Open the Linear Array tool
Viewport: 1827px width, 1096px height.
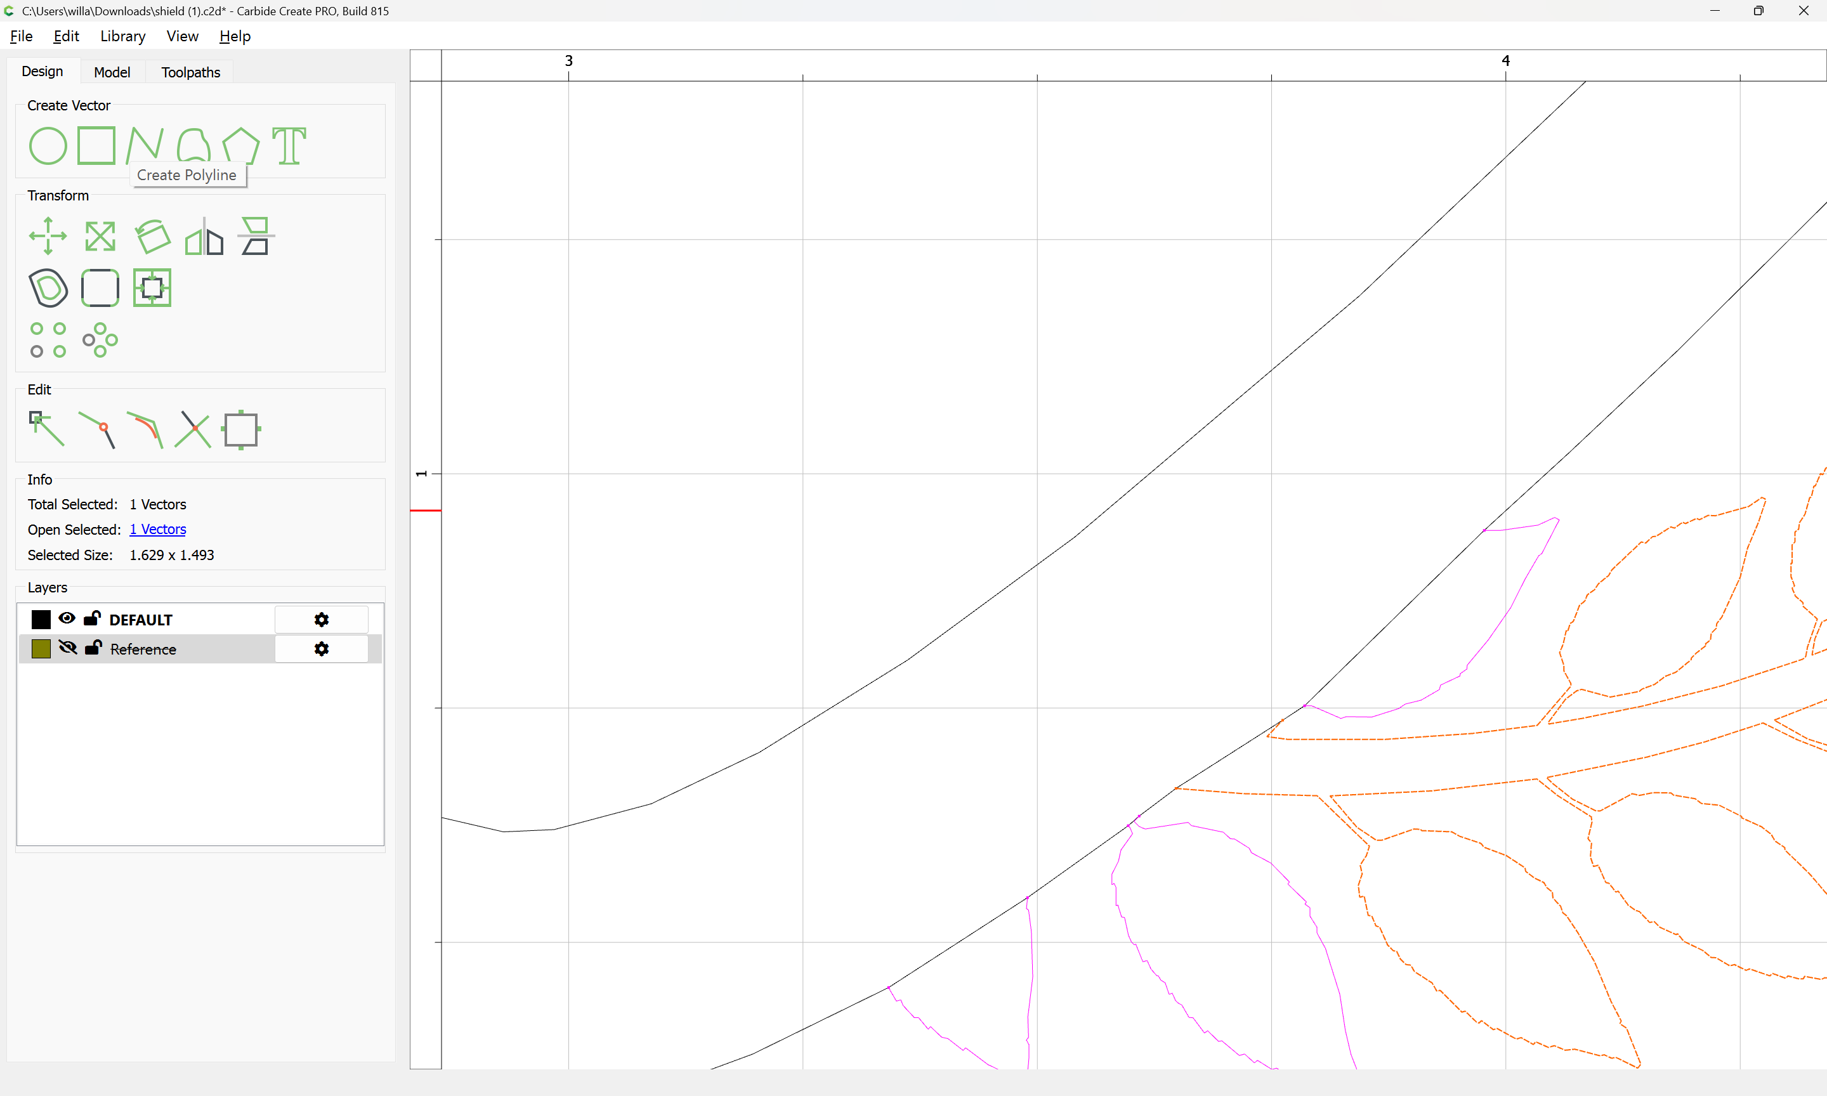point(48,340)
